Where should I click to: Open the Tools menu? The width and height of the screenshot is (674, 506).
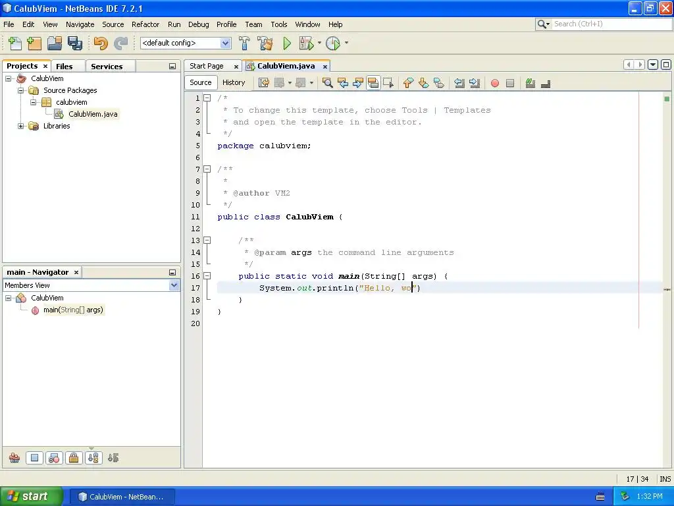(x=278, y=24)
